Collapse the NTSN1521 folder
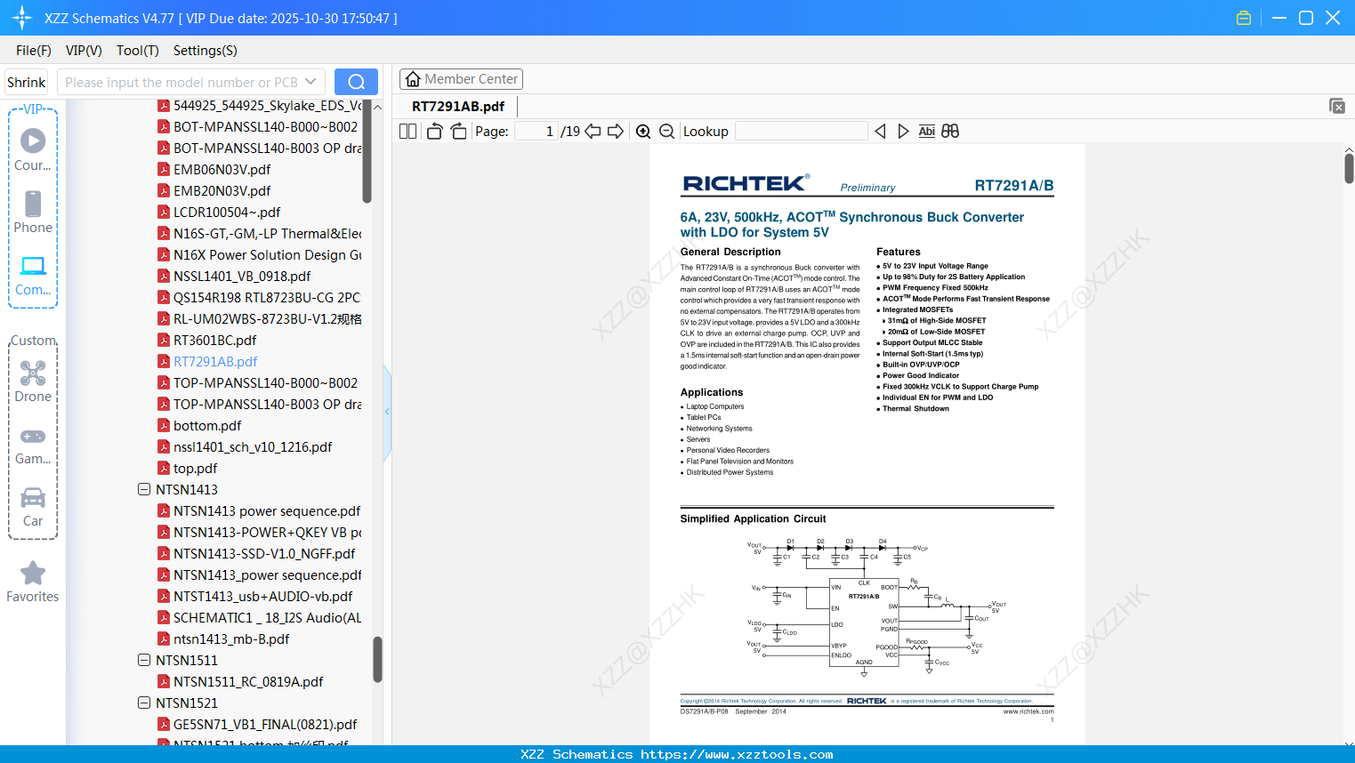1355x763 pixels. coord(144,703)
